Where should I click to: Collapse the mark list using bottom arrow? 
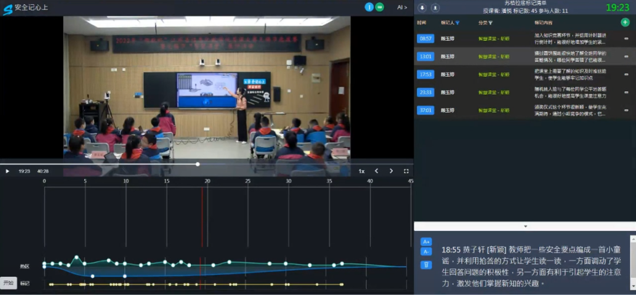525,226
